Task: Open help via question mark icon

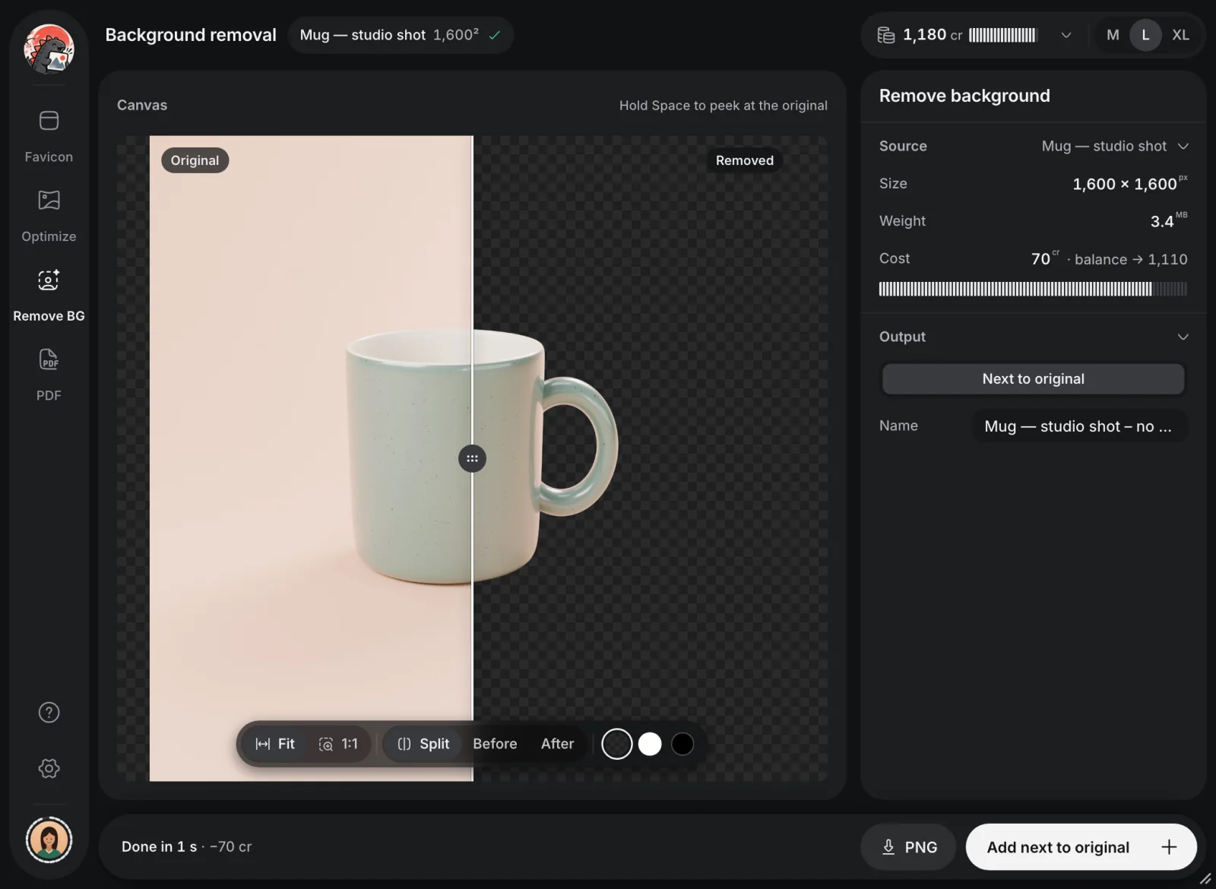Action: [x=49, y=712]
